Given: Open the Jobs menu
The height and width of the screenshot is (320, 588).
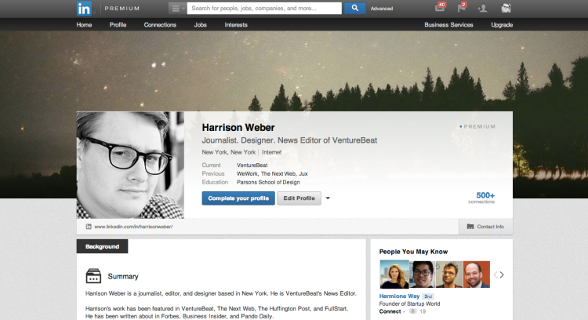Looking at the screenshot, I should (200, 25).
